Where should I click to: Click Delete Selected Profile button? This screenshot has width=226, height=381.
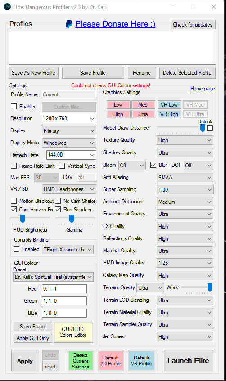click(x=187, y=73)
